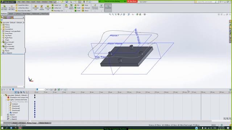The height and width of the screenshot is (130, 232).
Task: Switch to the Surfaces tab
Action: (18, 14)
